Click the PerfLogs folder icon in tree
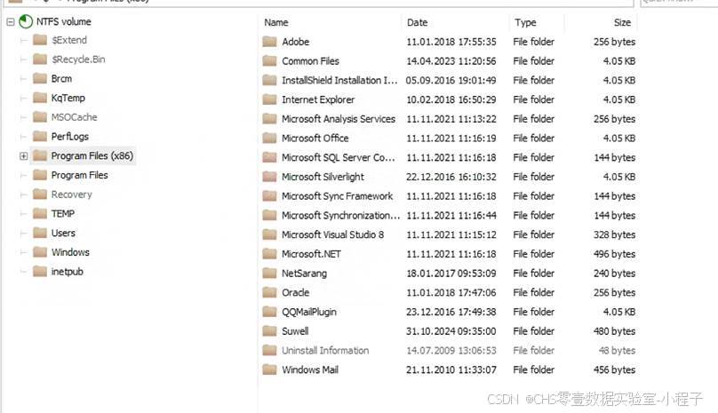 tap(40, 136)
